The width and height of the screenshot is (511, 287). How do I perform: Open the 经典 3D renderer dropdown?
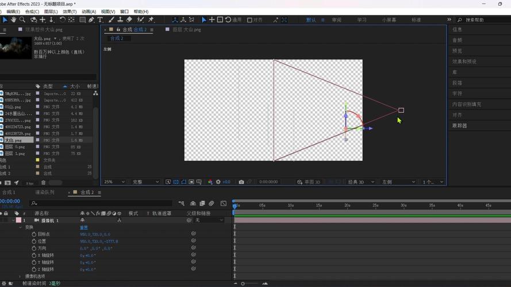361,182
